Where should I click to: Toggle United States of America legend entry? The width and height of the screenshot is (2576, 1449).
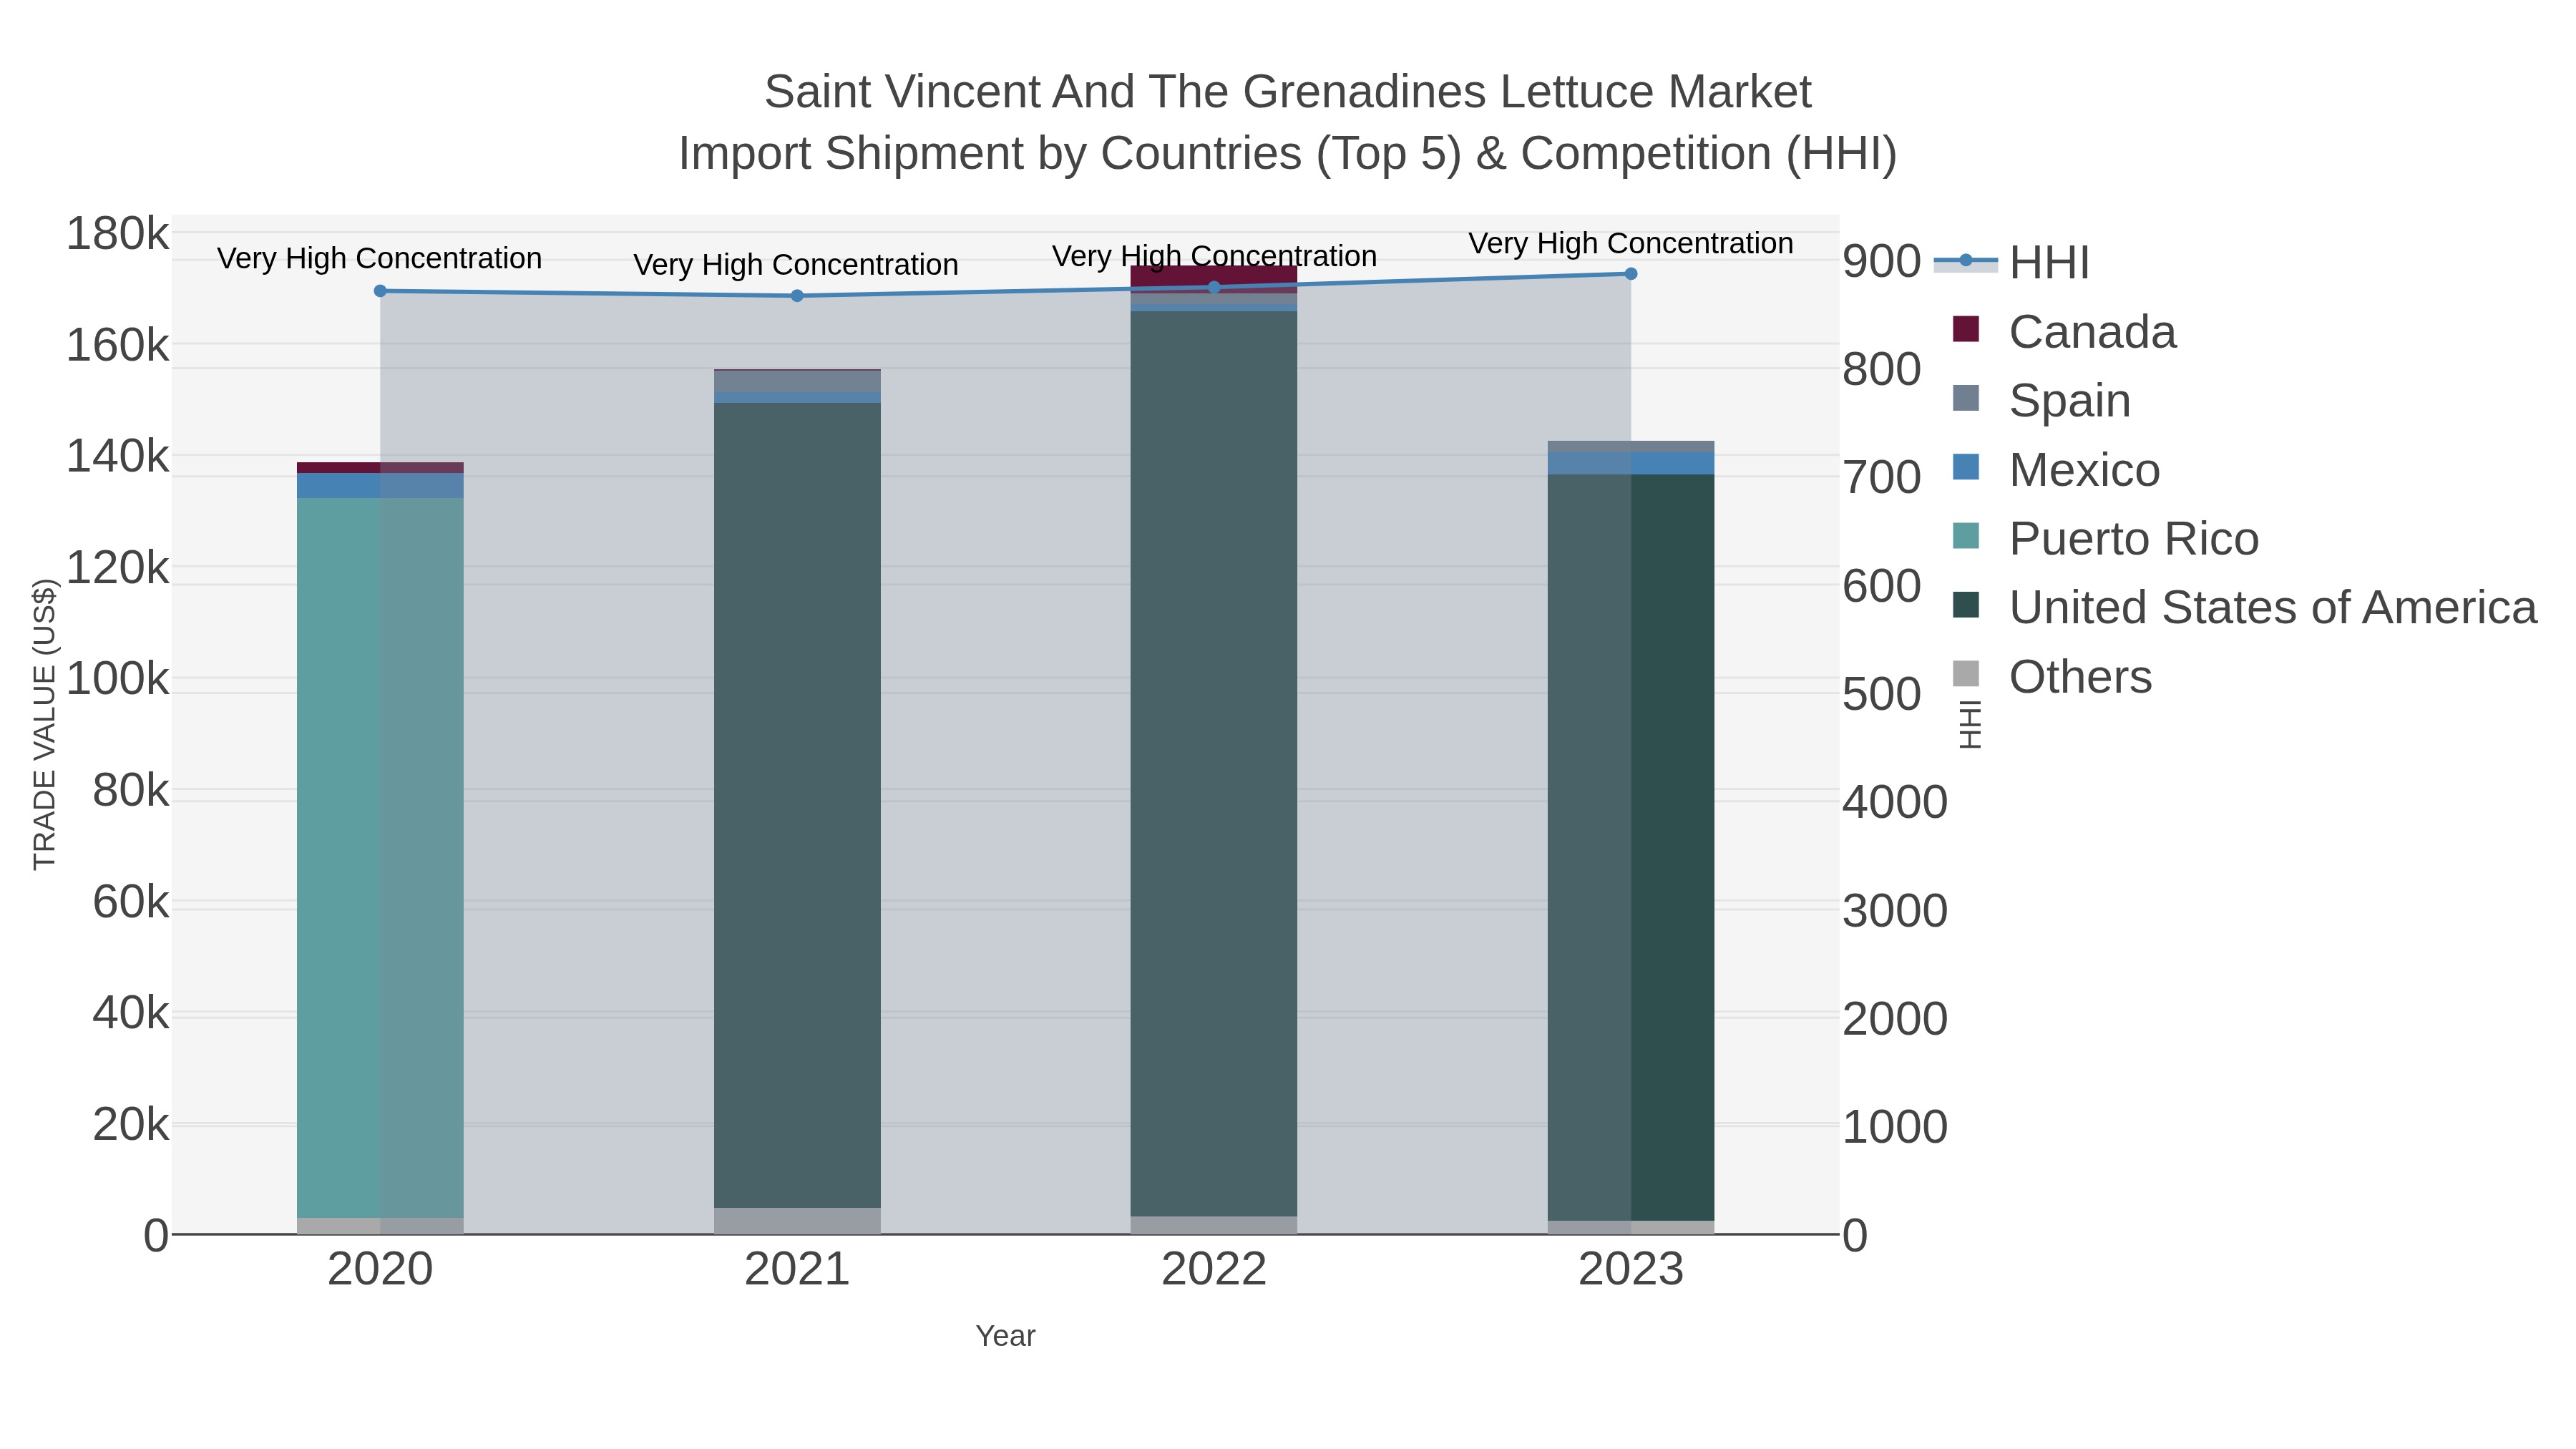[x=2245, y=608]
